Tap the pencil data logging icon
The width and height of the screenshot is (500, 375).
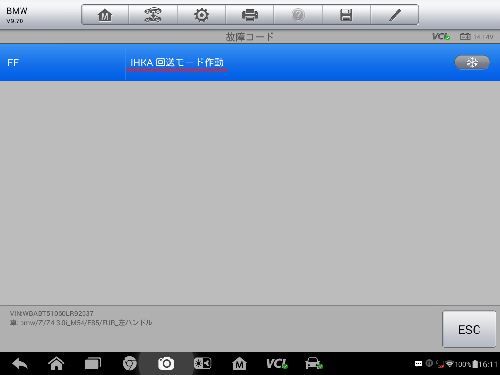point(395,15)
